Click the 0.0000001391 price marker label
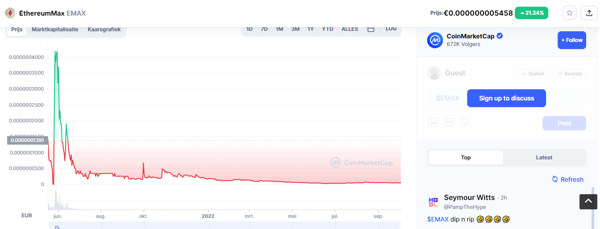600x229 pixels. [28, 140]
